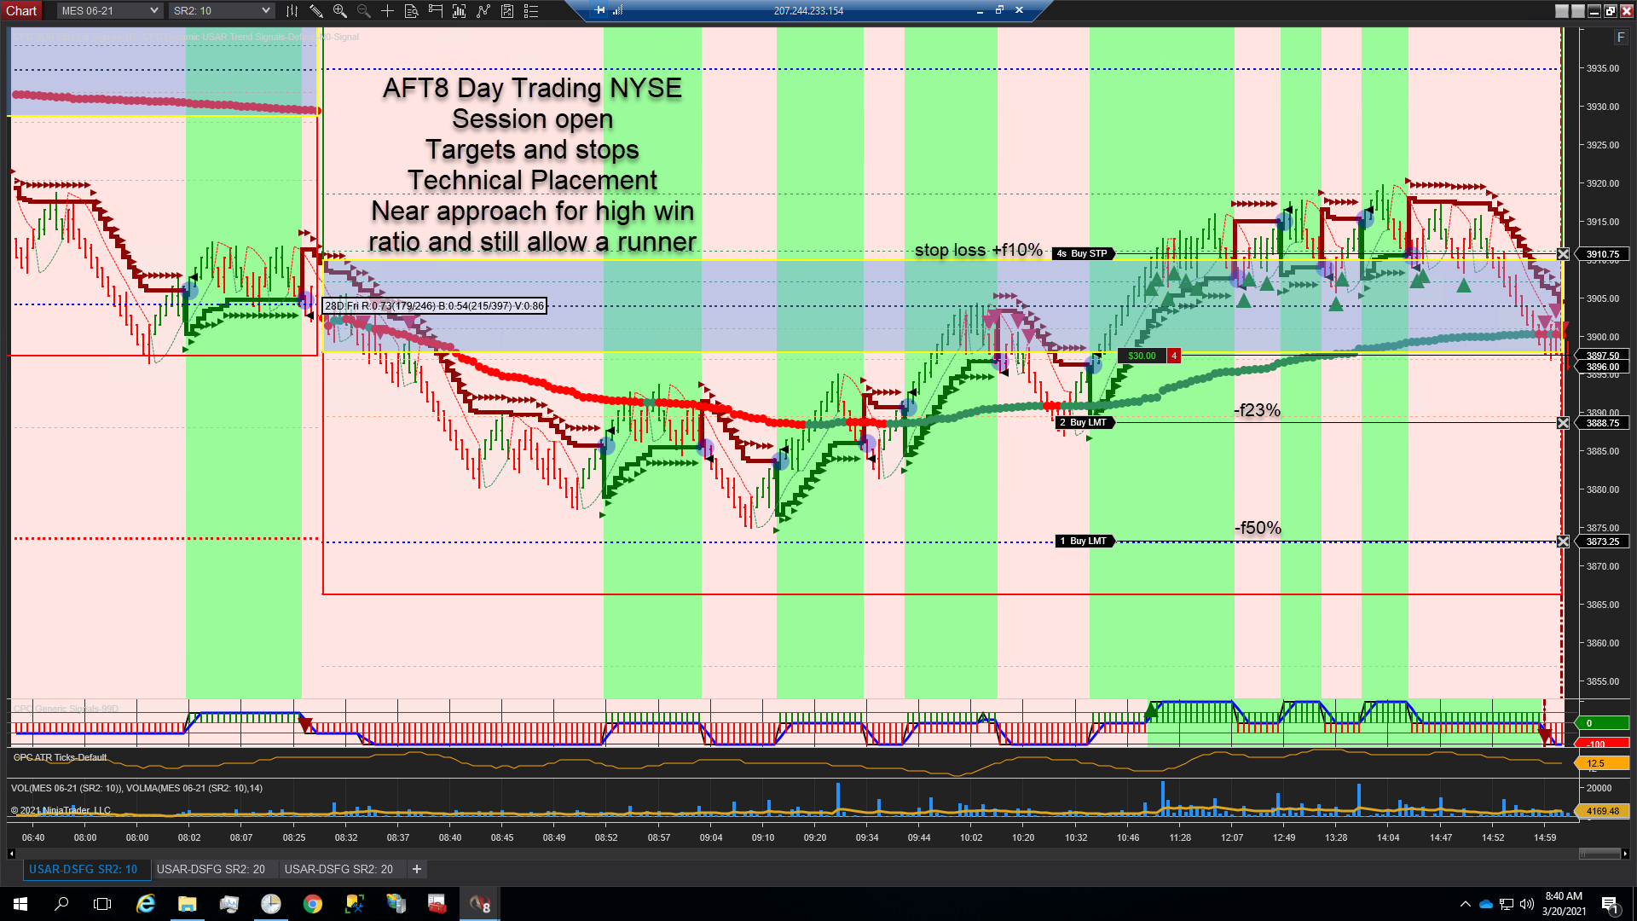The height and width of the screenshot is (921, 1637).
Task: Open the Windows Start menu
Action: [x=20, y=904]
